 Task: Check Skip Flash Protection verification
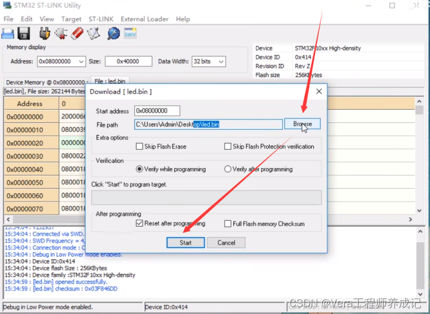[x=228, y=146]
